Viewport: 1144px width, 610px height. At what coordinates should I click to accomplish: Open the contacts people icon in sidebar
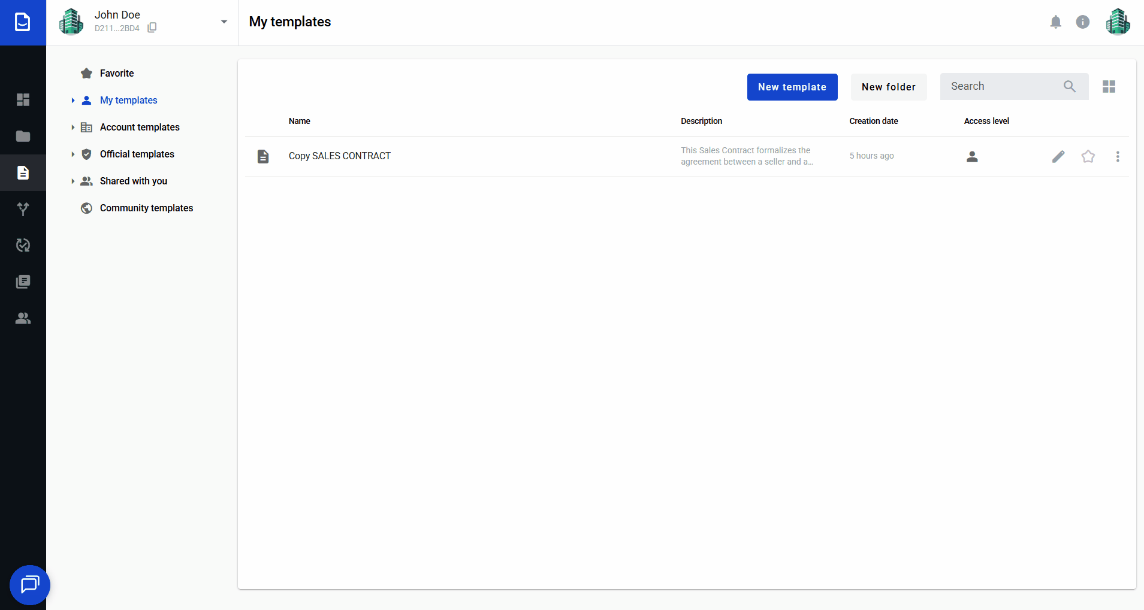coord(23,318)
